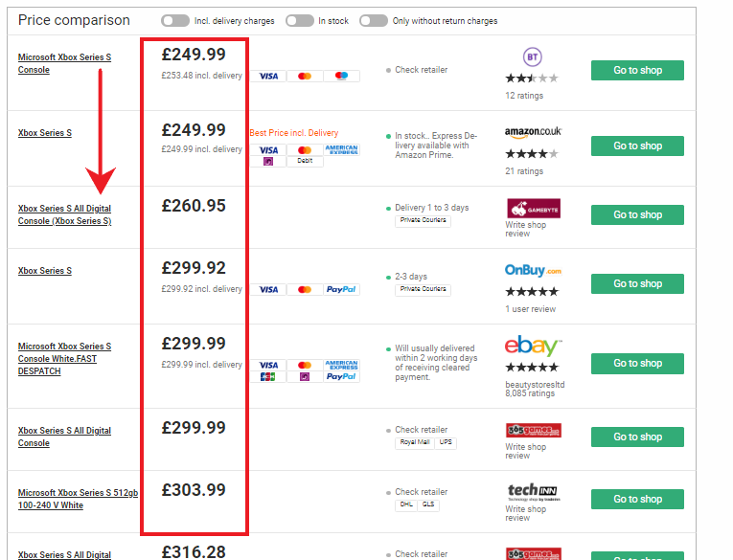Viewport: 733px width, 560px height.
Task: Open the amazon.co.uk retailer logo
Action: (x=533, y=132)
